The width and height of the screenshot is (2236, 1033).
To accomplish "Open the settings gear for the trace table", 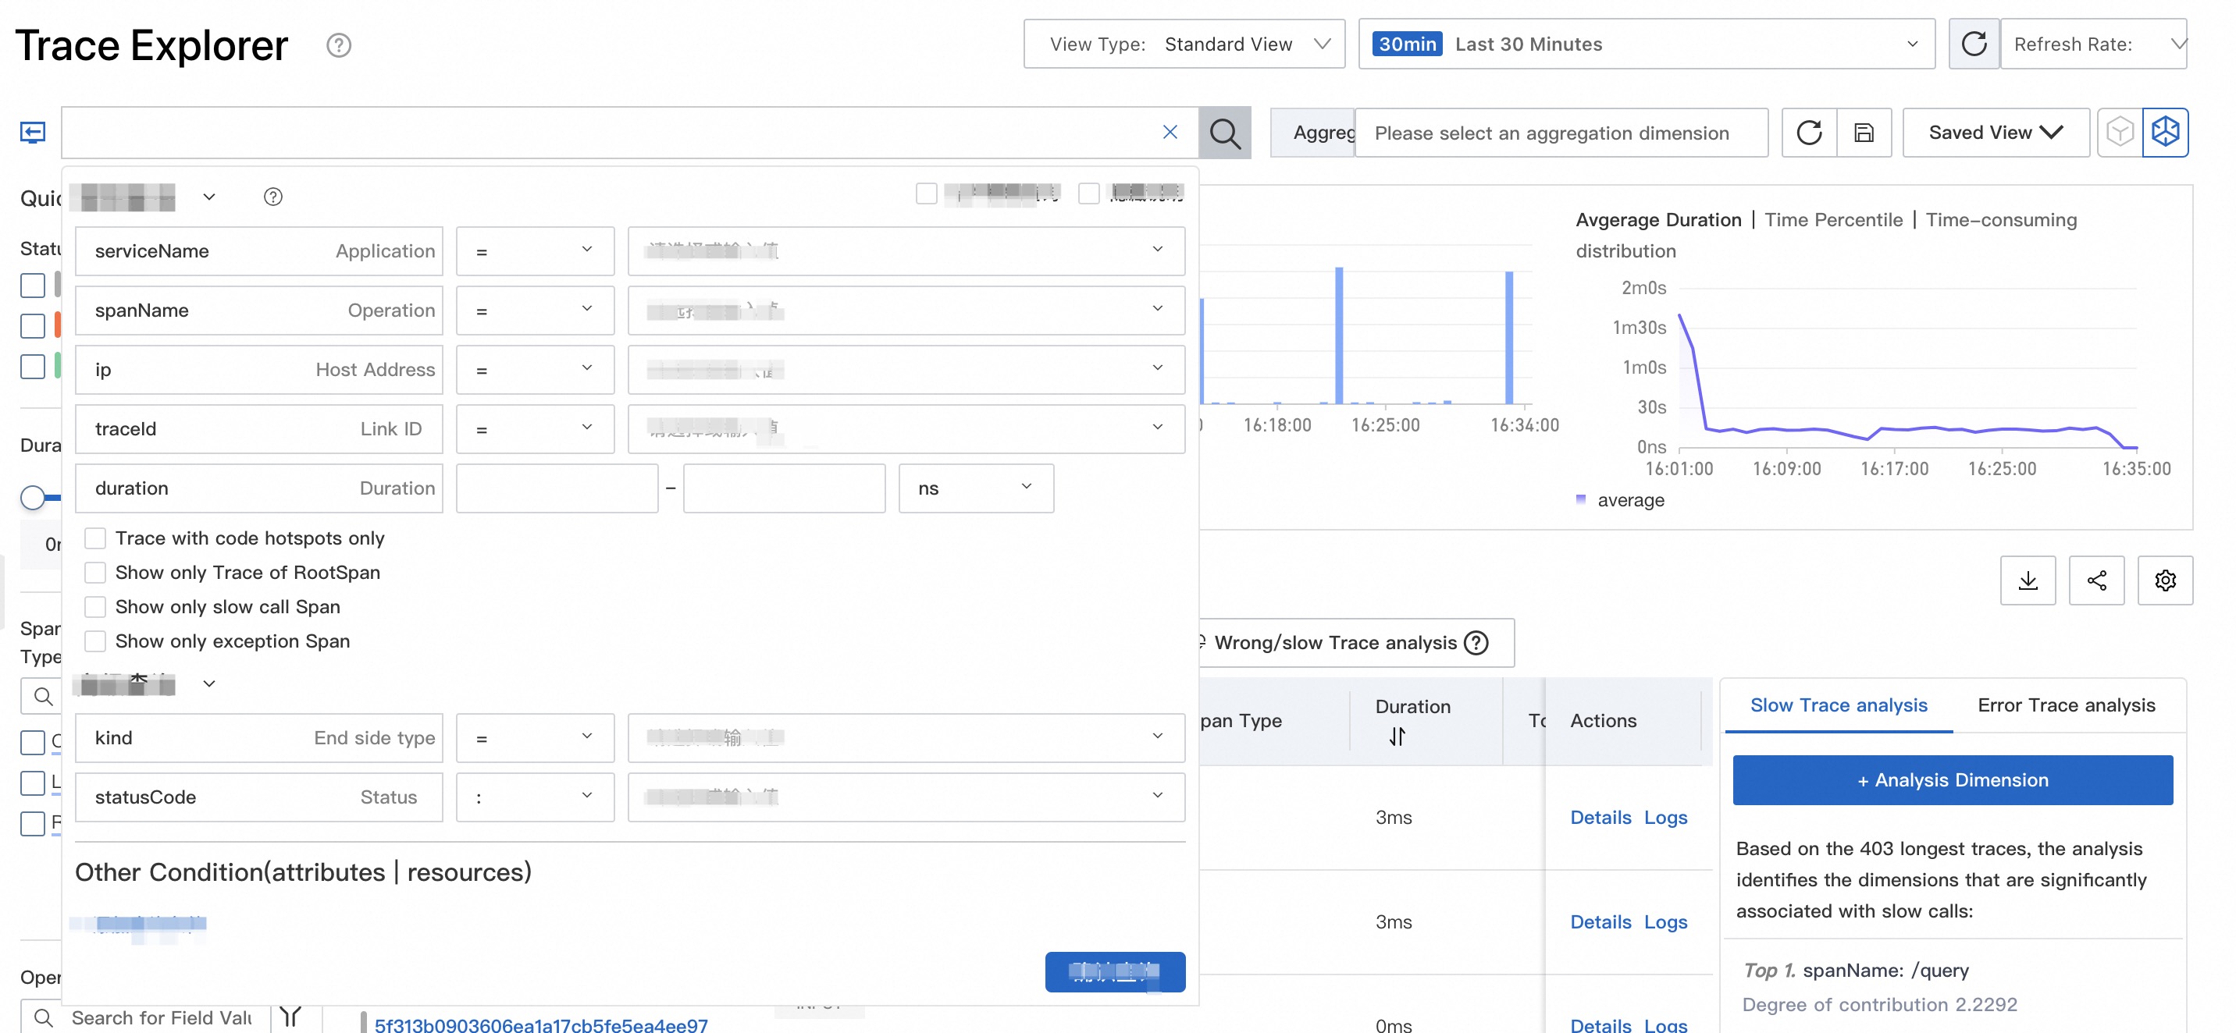I will (2165, 580).
